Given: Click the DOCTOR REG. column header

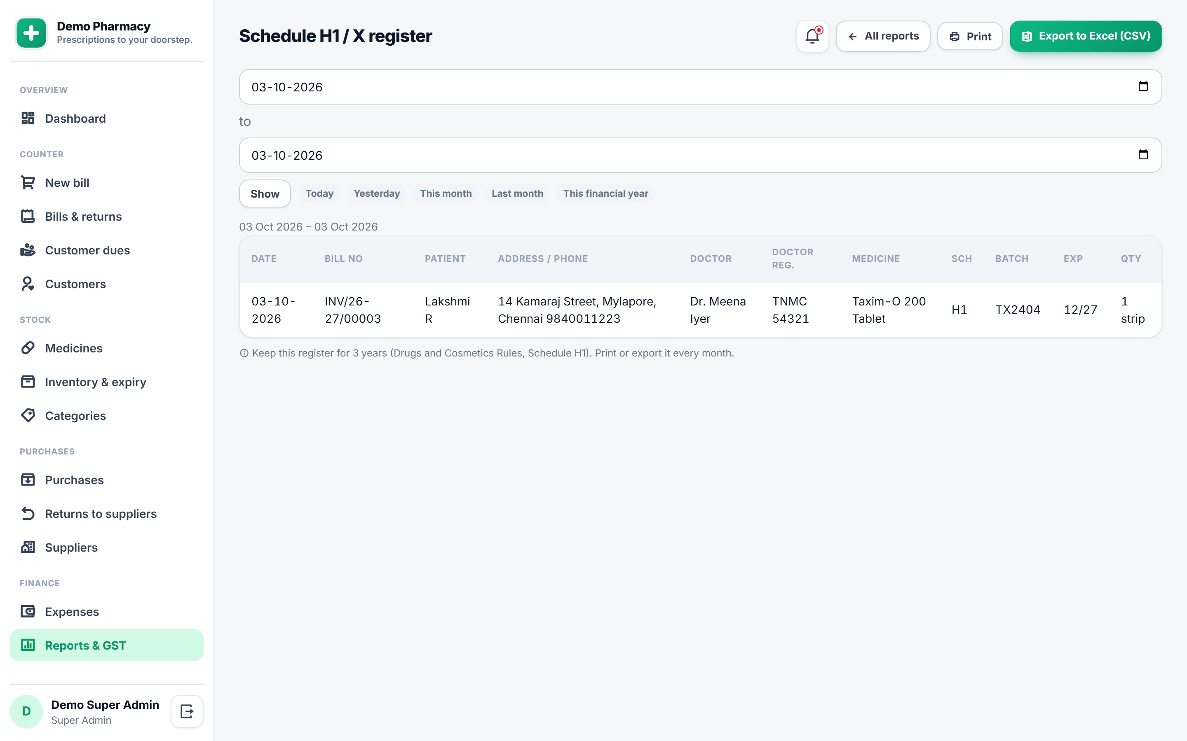Looking at the screenshot, I should [x=793, y=258].
